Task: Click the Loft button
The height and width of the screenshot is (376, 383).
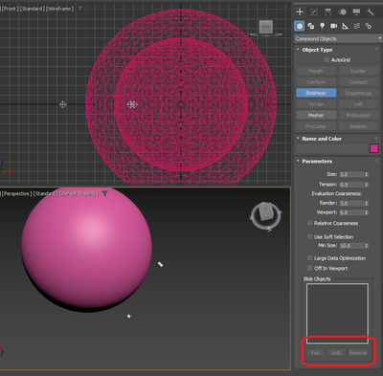Action: click(x=358, y=104)
